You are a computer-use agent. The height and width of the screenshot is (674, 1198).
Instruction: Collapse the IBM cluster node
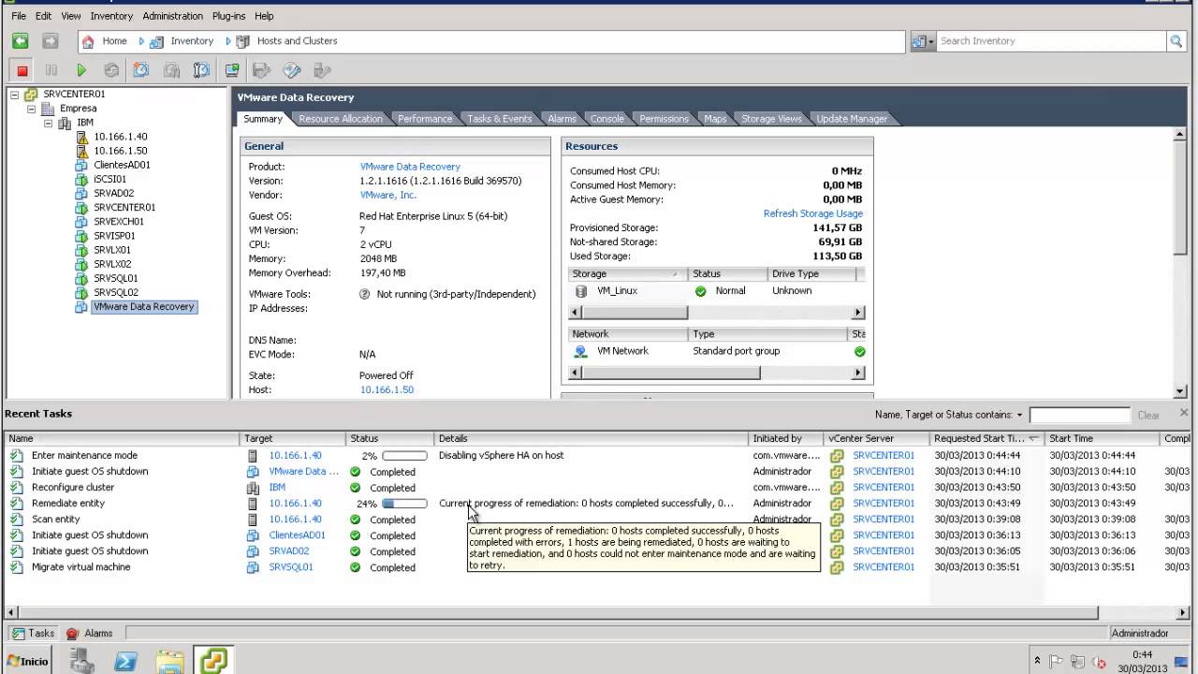point(48,123)
